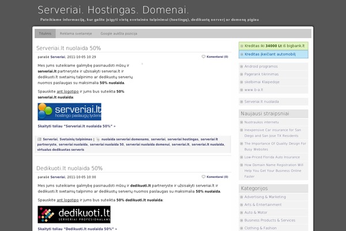Click plus icon beside Importance Of Quality Design
346x231 pixels.
pos(242,143)
